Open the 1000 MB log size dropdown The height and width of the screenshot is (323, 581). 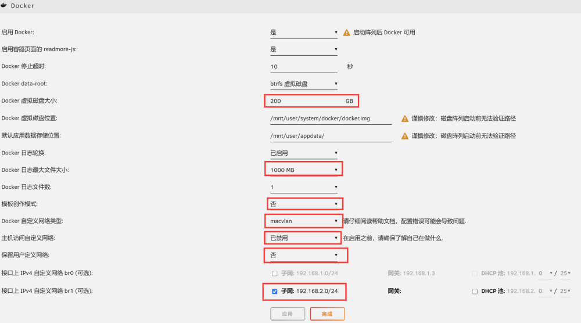(303, 170)
